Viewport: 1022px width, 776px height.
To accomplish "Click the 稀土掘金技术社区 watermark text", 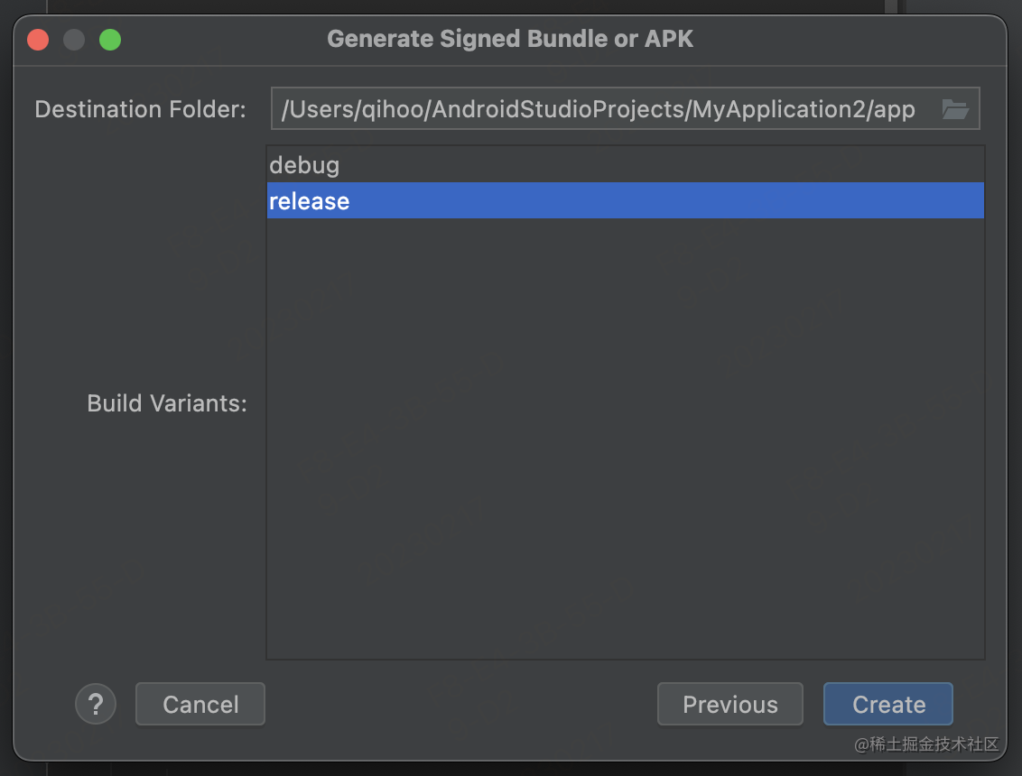I will (927, 744).
